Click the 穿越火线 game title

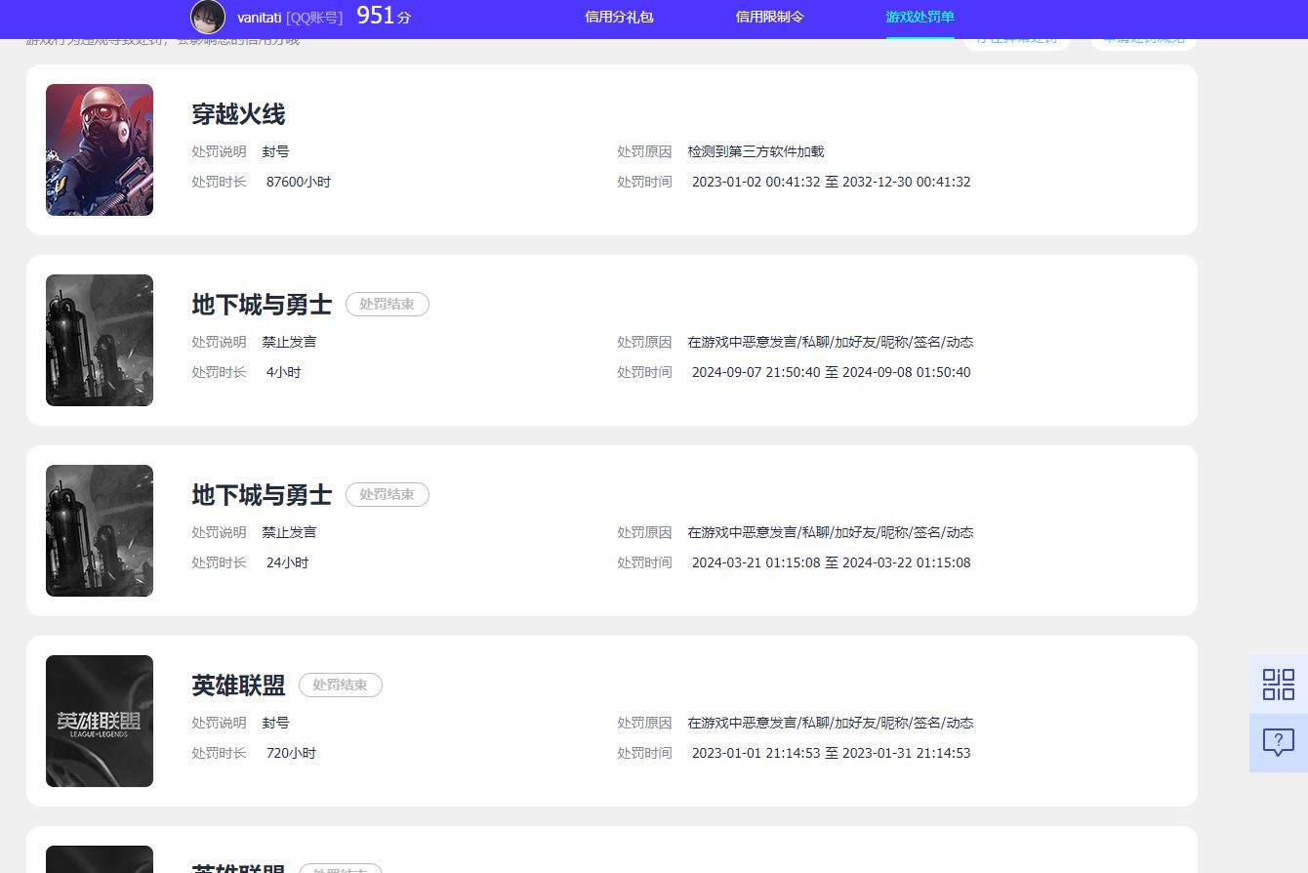(x=238, y=114)
